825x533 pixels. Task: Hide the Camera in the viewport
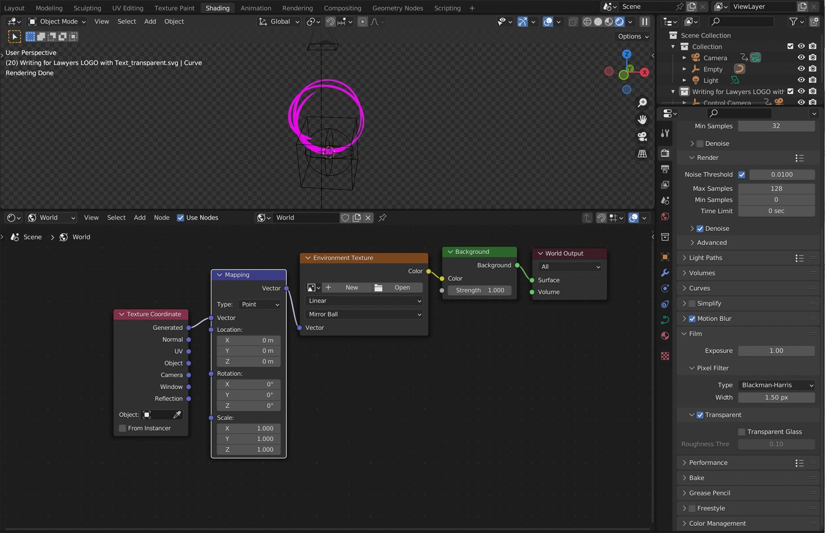(x=801, y=58)
